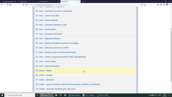The image size is (172, 97).
Task: Open lesson 23 control input file
Action: click(47, 16)
